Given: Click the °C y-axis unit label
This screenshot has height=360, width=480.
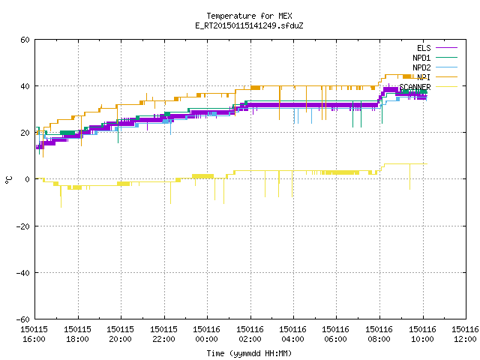Looking at the screenshot, I should point(8,180).
